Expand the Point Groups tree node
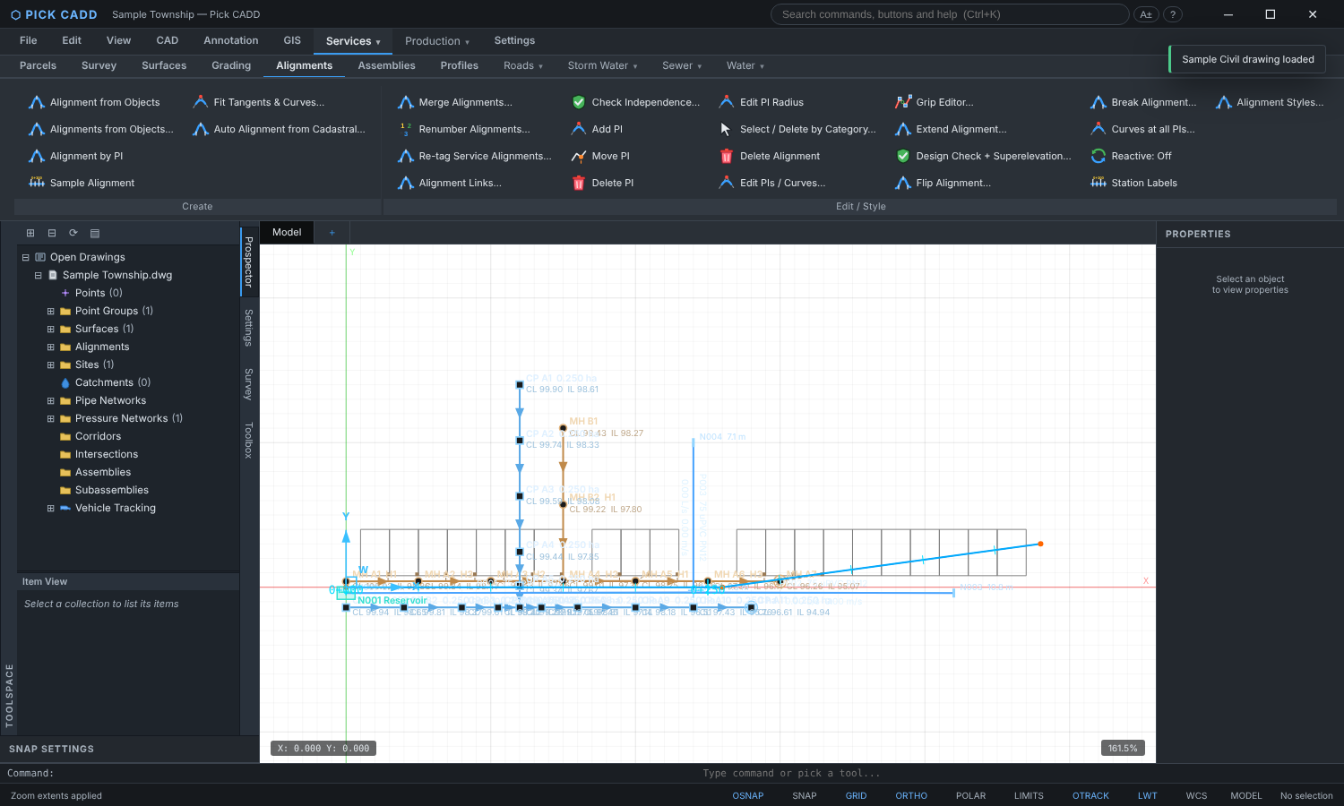This screenshot has height=806, width=1344. point(51,311)
